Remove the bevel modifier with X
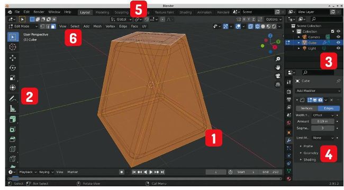This screenshot has width=344, height=190. click(331, 100)
